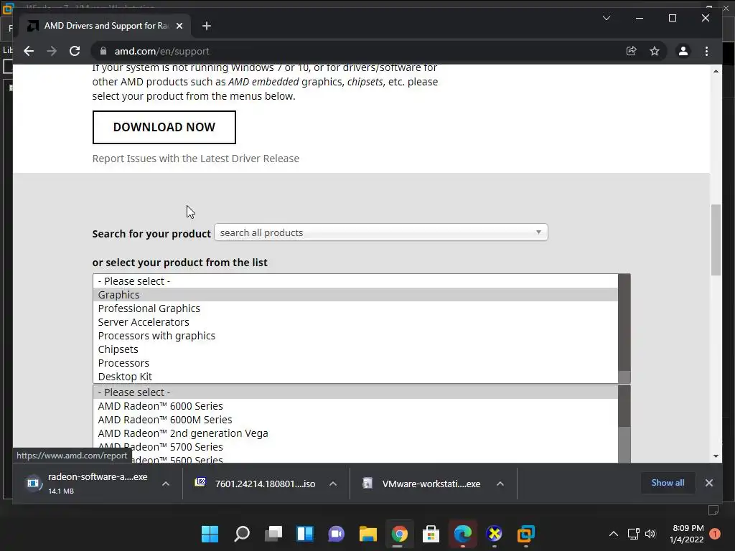Open Microsoft Edge from the taskbar
Viewport: 735px width, 551px height.
click(463, 534)
